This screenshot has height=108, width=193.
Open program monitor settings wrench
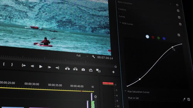point(93,56)
